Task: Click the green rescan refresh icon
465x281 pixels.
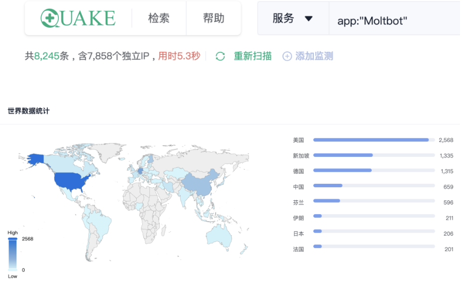Action: [x=220, y=56]
